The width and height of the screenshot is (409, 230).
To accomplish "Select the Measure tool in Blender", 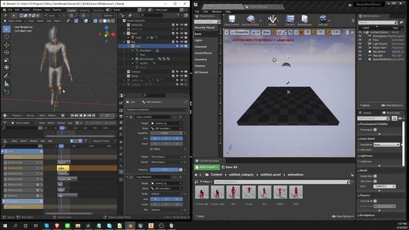I will (x=6, y=84).
